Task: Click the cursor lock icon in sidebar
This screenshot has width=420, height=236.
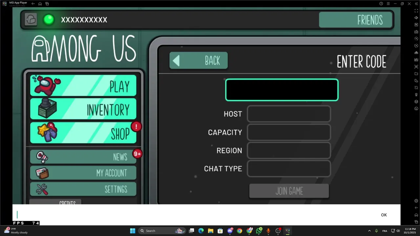Action: click(x=416, y=25)
